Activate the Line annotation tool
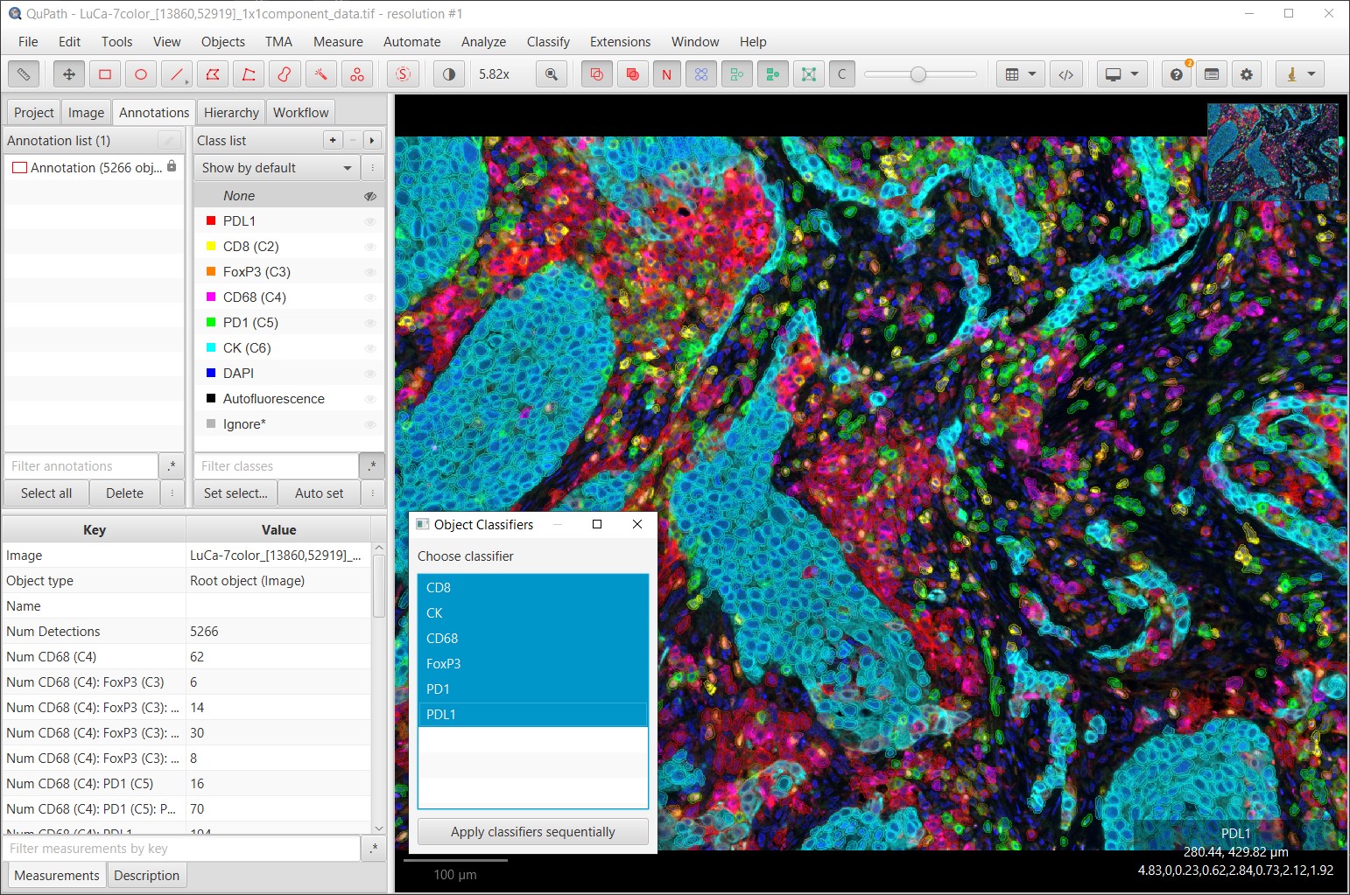Image resolution: width=1350 pixels, height=895 pixels. tap(177, 74)
